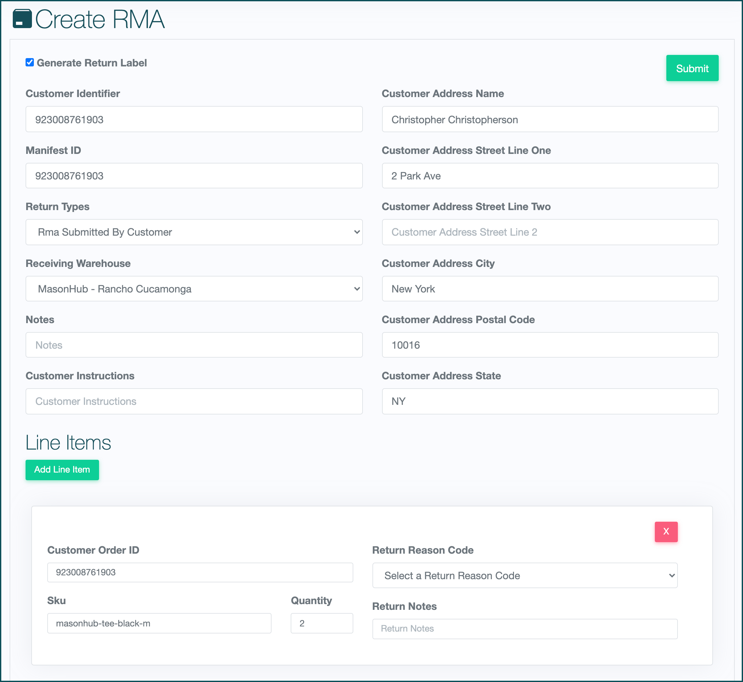Click the Customer Address Name label
The height and width of the screenshot is (682, 743).
(x=442, y=93)
